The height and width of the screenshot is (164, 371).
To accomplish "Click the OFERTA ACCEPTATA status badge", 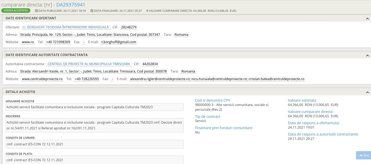I will pyautogui.click(x=16, y=11).
